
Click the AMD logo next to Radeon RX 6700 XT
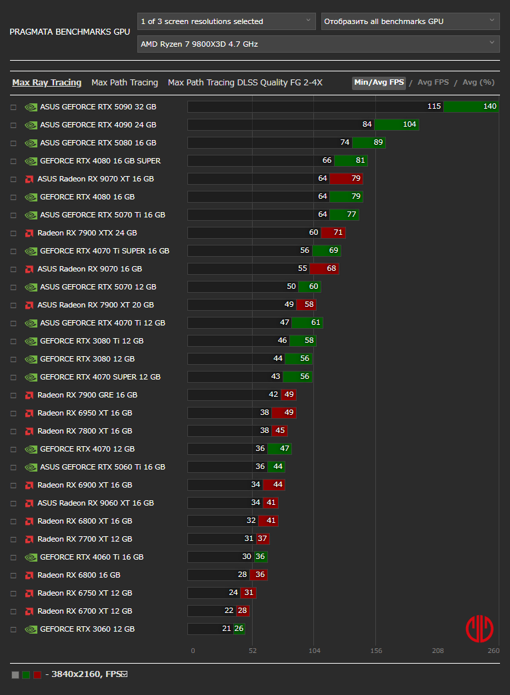point(29,611)
